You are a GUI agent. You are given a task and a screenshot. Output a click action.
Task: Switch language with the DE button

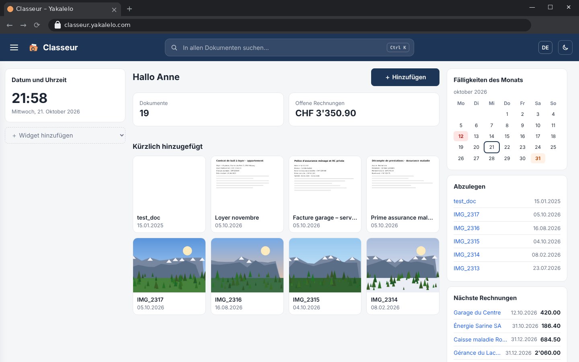tap(545, 47)
